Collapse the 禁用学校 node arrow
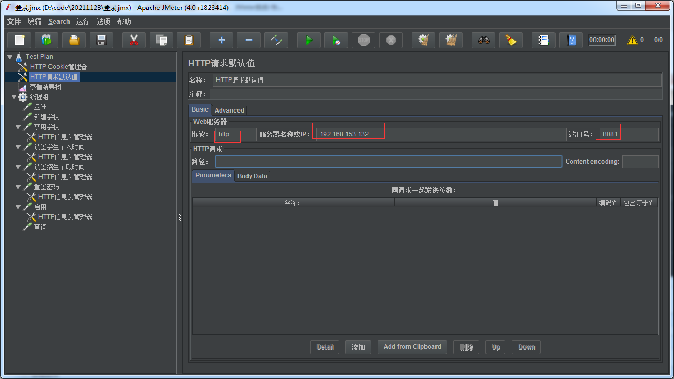 (18, 127)
